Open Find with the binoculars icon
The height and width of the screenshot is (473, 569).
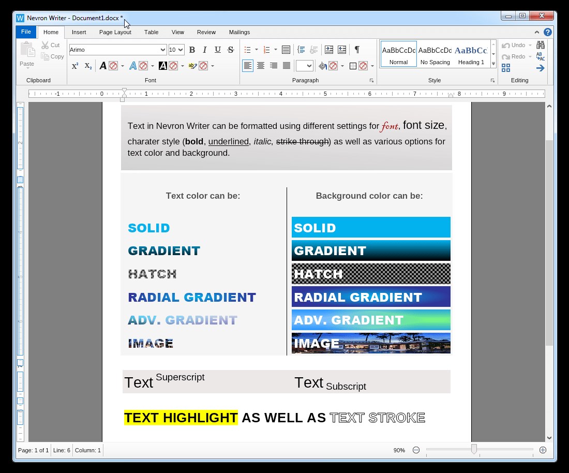[541, 45]
